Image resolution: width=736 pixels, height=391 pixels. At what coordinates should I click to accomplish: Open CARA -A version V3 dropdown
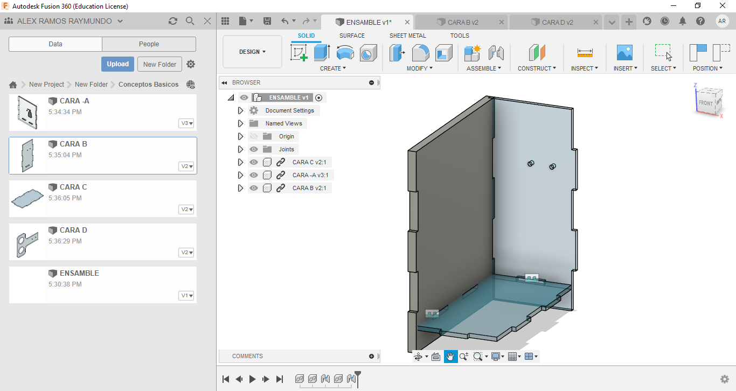[x=186, y=123]
